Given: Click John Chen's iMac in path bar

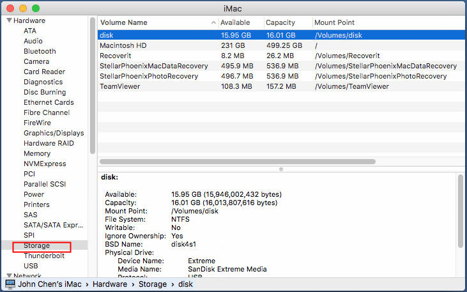Looking at the screenshot, I should [x=49, y=284].
